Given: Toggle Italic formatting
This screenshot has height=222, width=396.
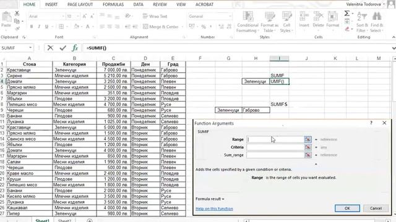Looking at the screenshot, I should pos(39,27).
